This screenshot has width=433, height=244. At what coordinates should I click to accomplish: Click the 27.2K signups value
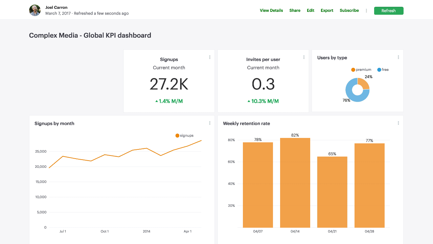click(x=169, y=84)
